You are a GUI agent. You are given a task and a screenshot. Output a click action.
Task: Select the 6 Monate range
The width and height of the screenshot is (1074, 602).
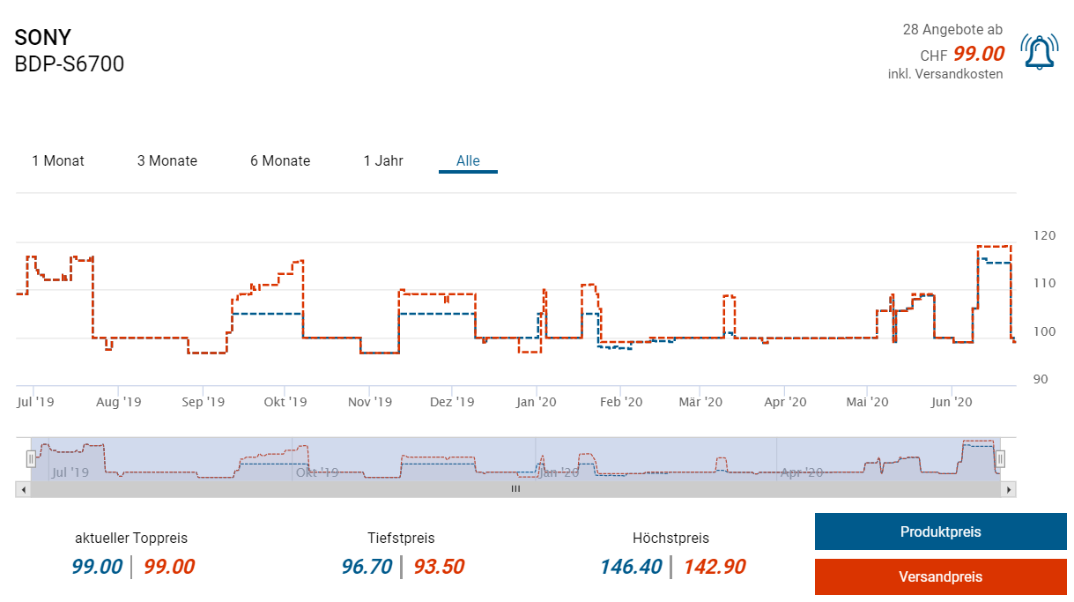[x=280, y=160]
